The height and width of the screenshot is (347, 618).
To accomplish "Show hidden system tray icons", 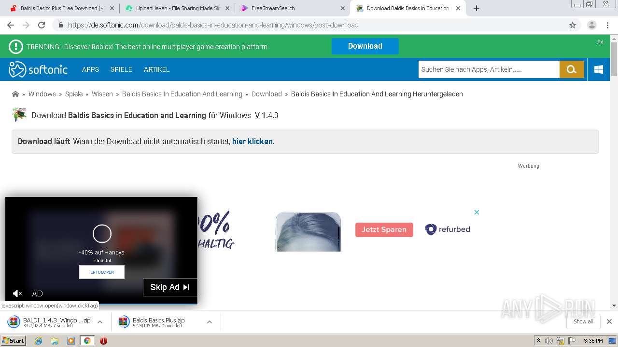I will coord(538,341).
